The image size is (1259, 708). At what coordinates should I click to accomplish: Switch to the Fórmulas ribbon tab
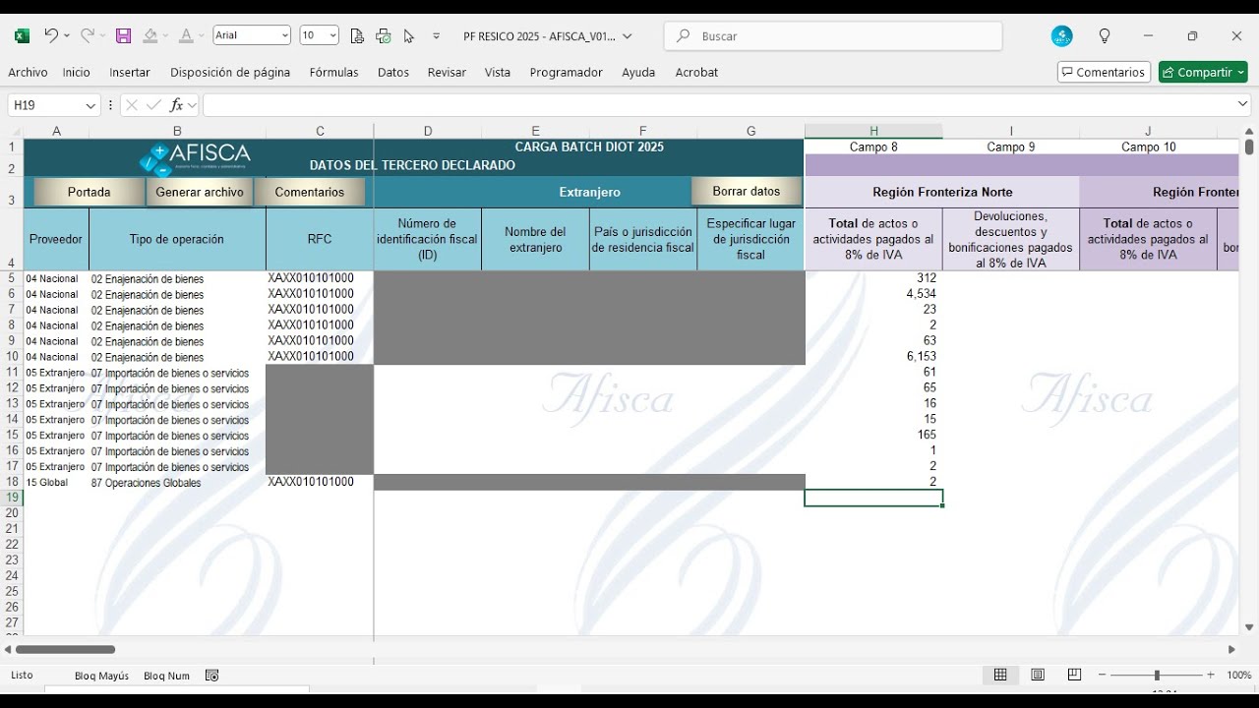tap(333, 72)
